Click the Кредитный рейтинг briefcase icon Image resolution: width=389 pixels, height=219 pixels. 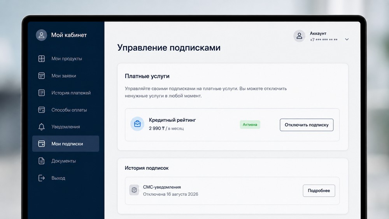[x=137, y=124]
